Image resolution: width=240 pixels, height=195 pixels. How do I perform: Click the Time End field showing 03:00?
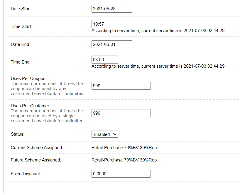(105, 60)
